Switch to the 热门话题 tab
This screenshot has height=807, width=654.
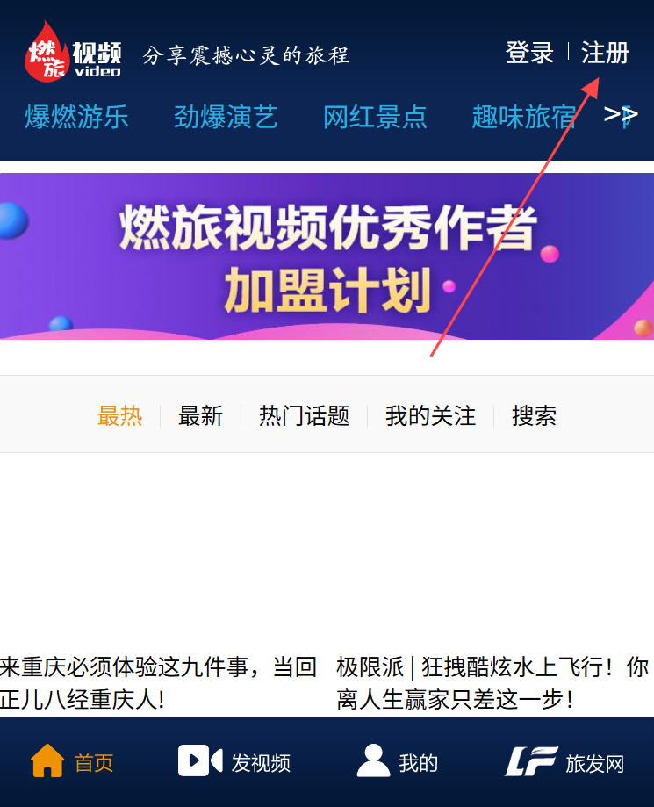tap(304, 415)
